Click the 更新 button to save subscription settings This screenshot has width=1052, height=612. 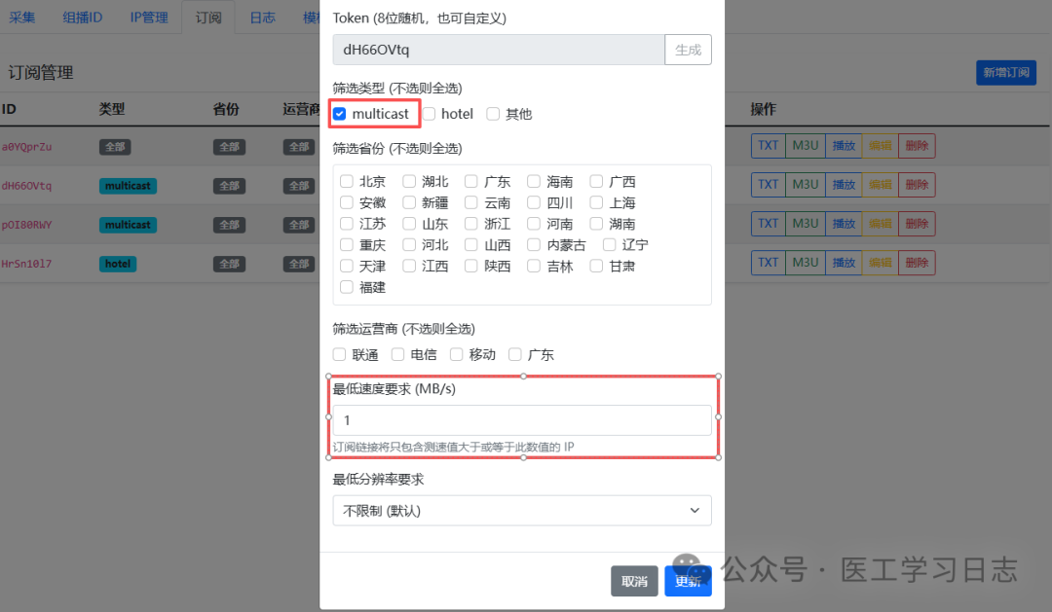pyautogui.click(x=688, y=581)
